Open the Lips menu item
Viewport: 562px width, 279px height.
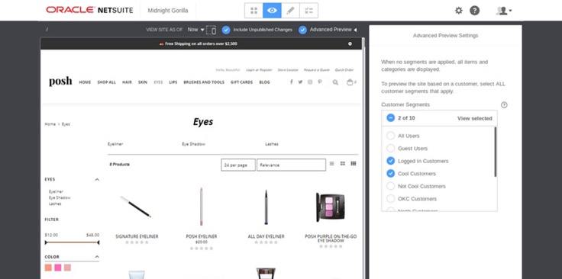pyautogui.click(x=173, y=82)
